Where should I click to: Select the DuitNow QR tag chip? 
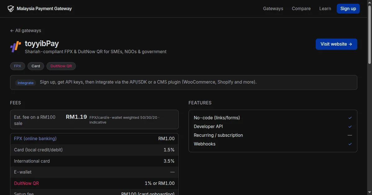pyautogui.click(x=61, y=66)
